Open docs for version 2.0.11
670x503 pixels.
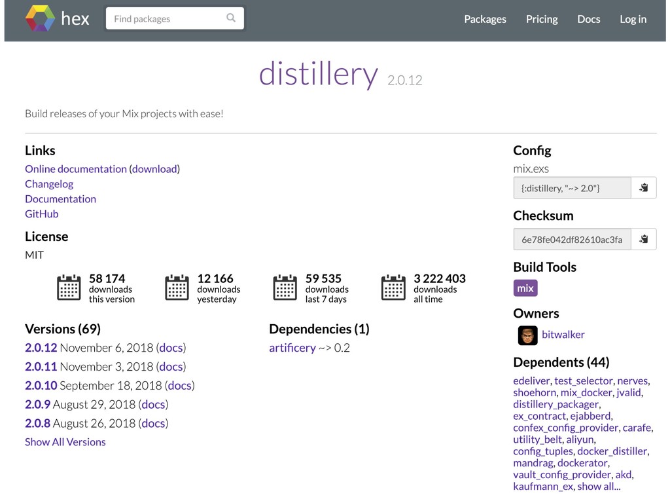(171, 367)
